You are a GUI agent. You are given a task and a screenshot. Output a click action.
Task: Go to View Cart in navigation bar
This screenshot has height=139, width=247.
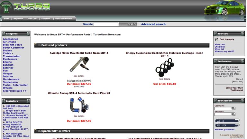(x=32, y=19)
